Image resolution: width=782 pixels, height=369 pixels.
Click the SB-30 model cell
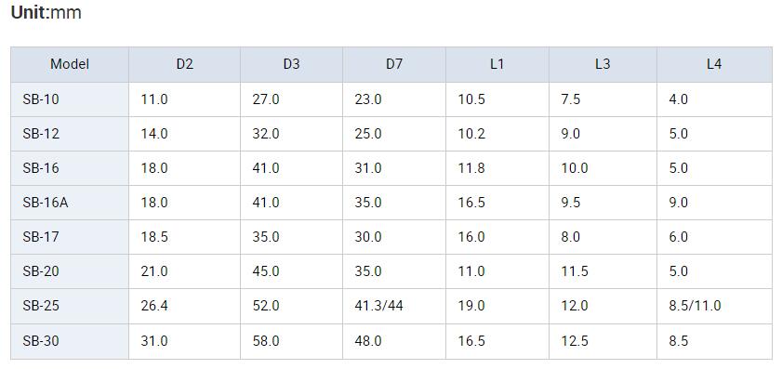[x=41, y=341]
